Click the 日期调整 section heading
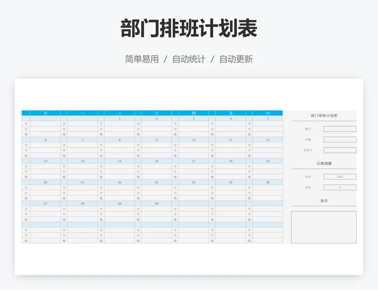 [324, 164]
